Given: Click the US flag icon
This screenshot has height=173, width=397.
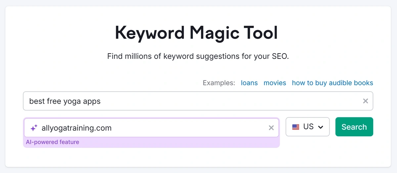Looking at the screenshot, I should point(296,127).
